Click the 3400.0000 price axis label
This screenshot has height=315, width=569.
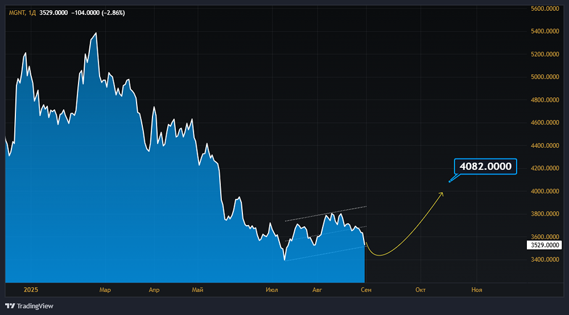545,259
